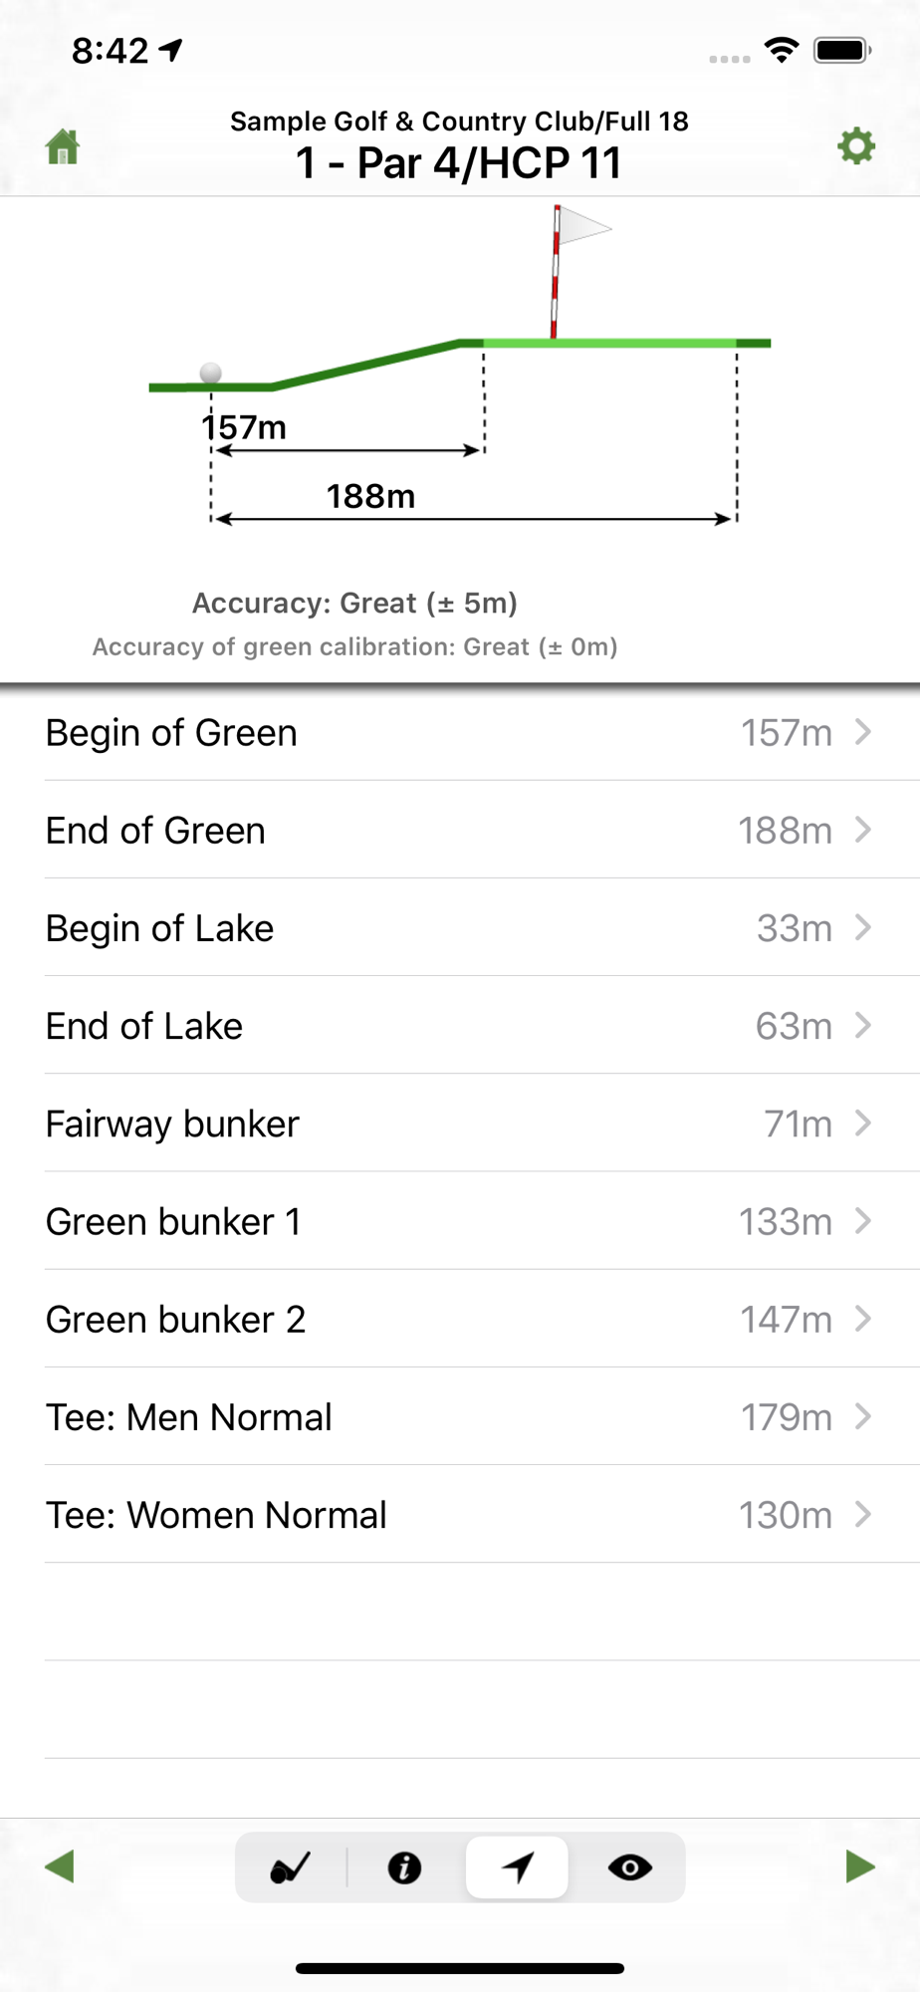Switch to the eye view tab

(x=629, y=1867)
